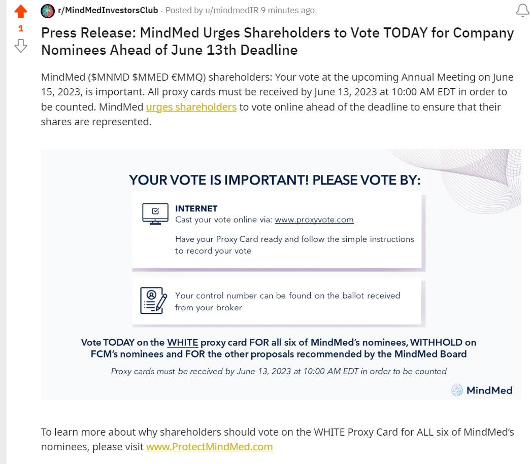This screenshot has width=531, height=464.
Task: Click the bold INTERNET label in the image
Action: (x=196, y=208)
